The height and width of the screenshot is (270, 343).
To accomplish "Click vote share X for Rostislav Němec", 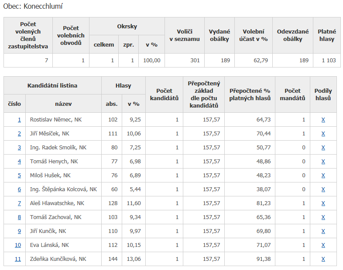I will (323, 120).
